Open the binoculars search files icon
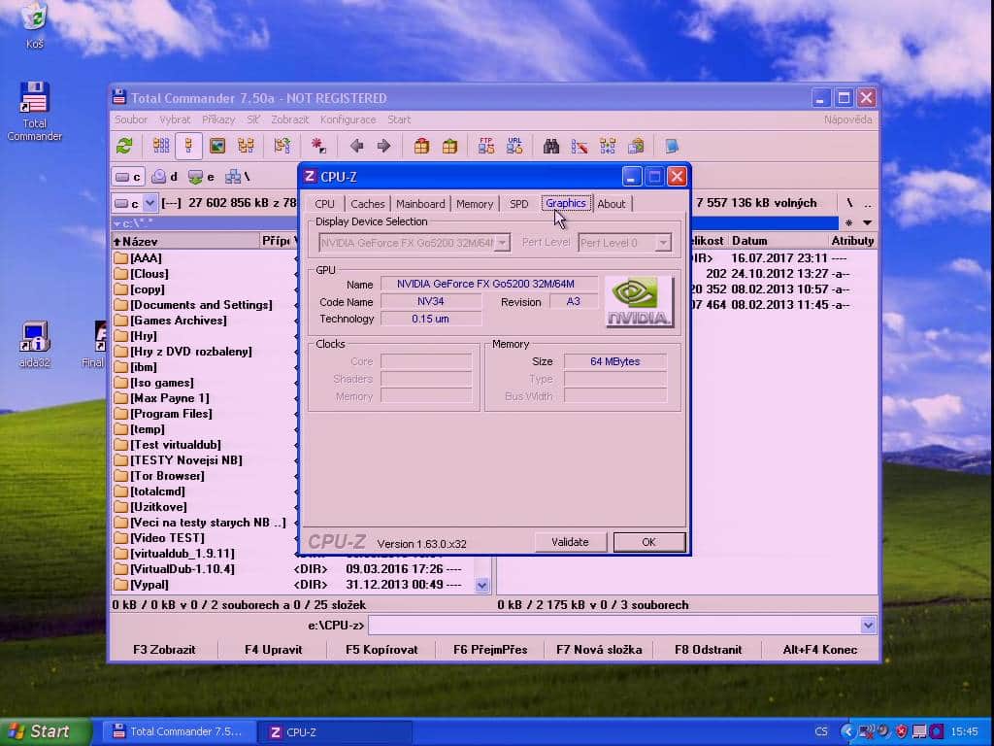The width and height of the screenshot is (994, 746). coord(551,146)
